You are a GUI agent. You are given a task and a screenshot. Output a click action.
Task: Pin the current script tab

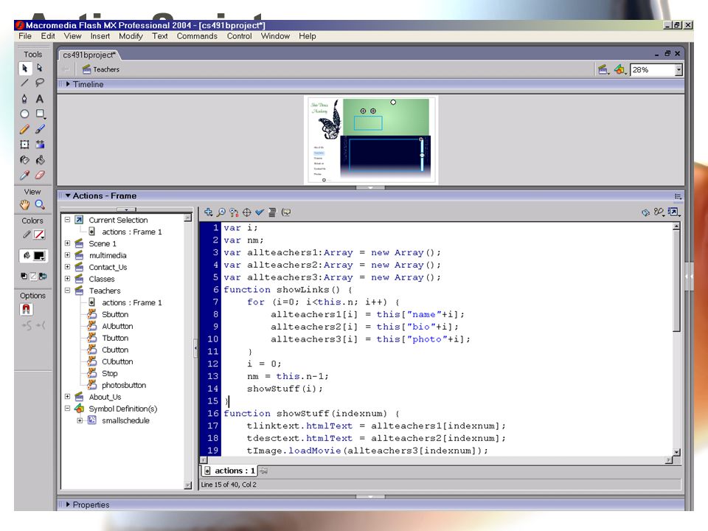264,471
